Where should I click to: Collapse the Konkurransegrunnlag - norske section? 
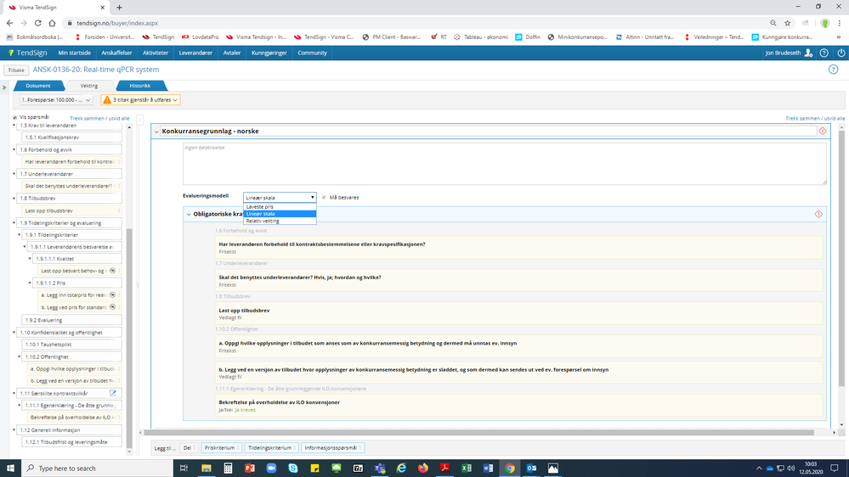pos(156,132)
